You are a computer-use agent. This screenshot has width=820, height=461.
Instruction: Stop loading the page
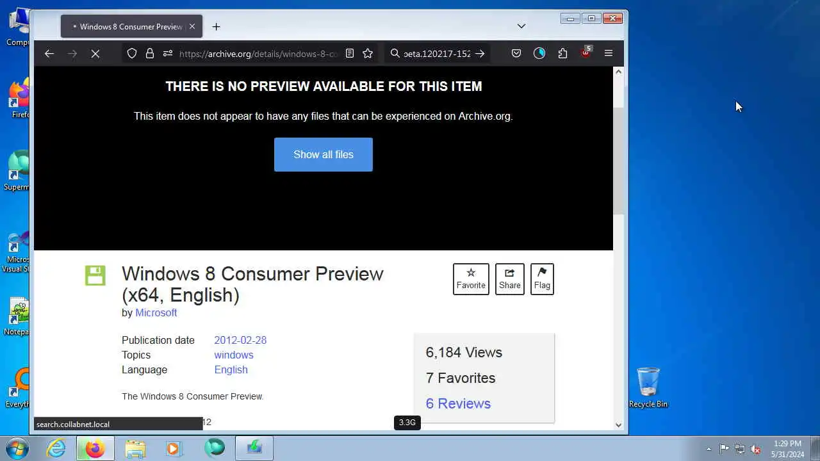(x=95, y=54)
